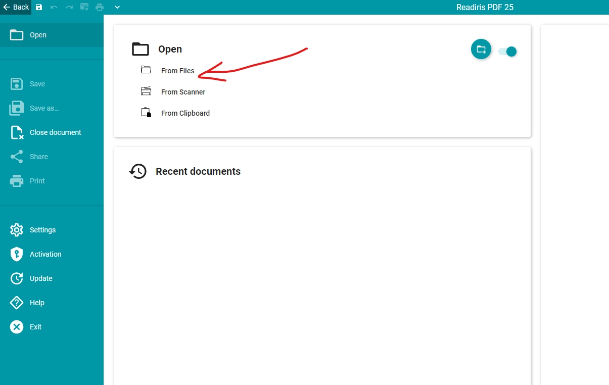Choose Close document in the sidebar
Viewport: 609px width, 385px height.
pyautogui.click(x=55, y=132)
